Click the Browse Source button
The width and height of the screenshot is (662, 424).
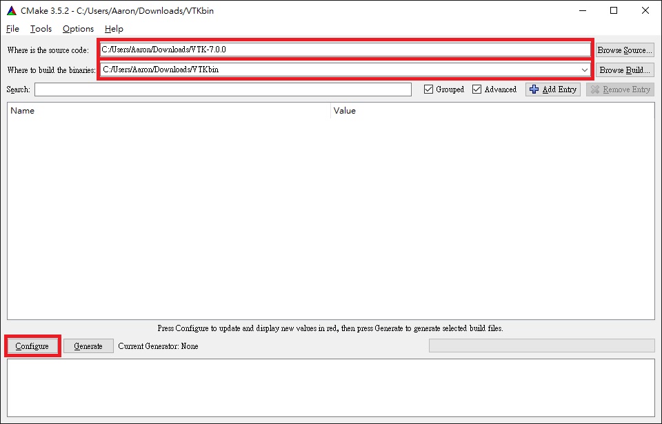pyautogui.click(x=625, y=50)
